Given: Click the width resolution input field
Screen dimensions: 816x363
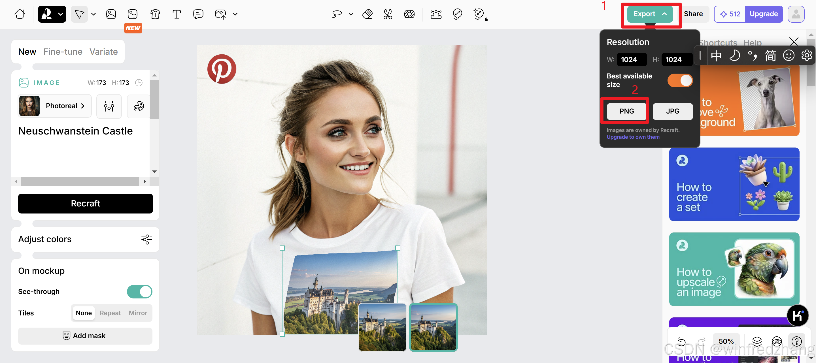Looking at the screenshot, I should click(x=631, y=59).
